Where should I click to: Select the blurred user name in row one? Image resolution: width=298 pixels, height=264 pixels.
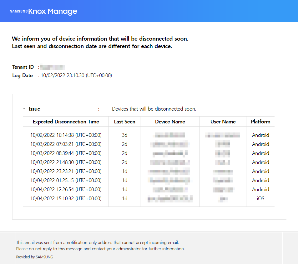[222, 135]
